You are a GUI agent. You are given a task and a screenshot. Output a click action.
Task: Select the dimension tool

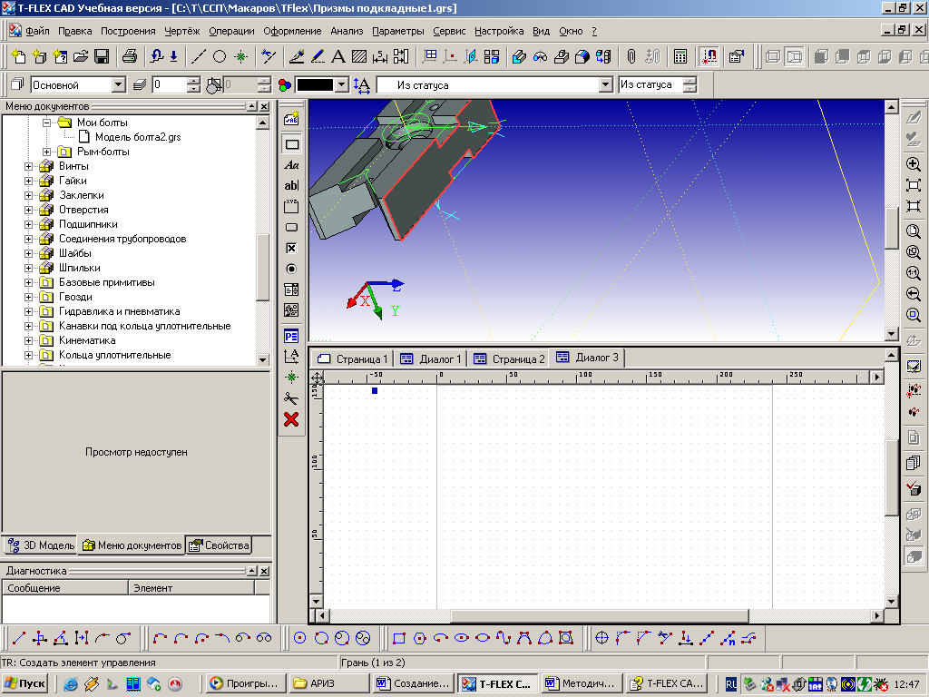click(380, 56)
